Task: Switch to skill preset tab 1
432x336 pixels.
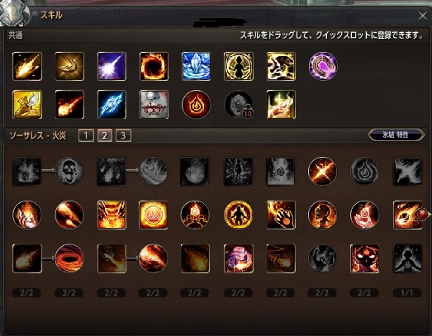Action: coord(86,135)
